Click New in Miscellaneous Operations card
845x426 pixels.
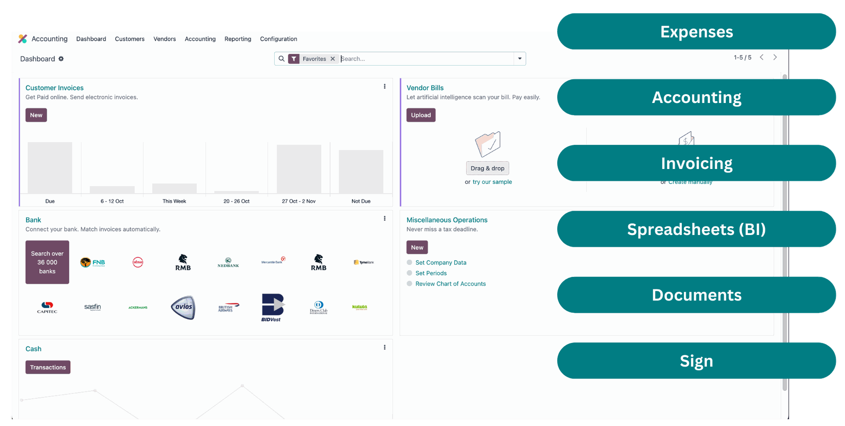coord(417,247)
